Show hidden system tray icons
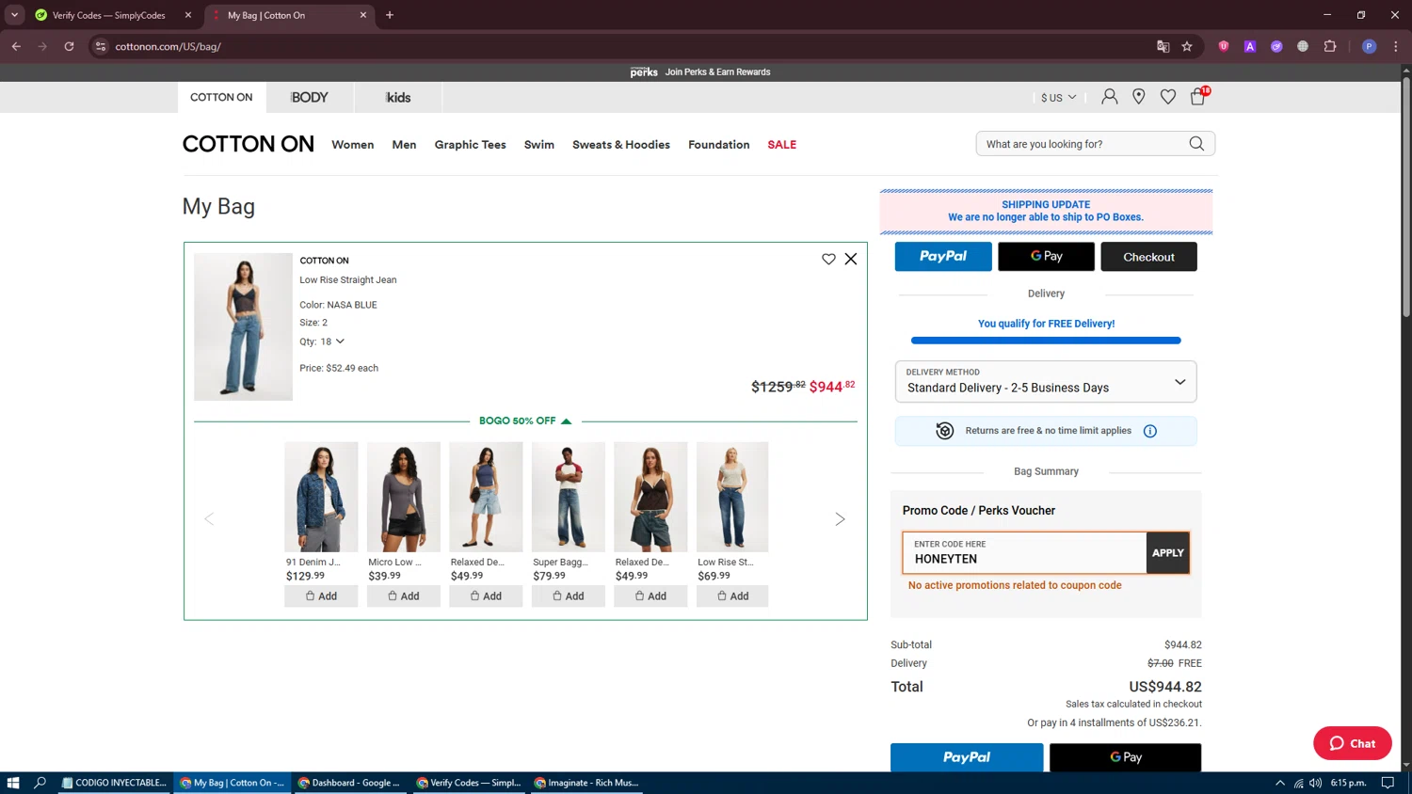The height and width of the screenshot is (794, 1412). (1280, 783)
